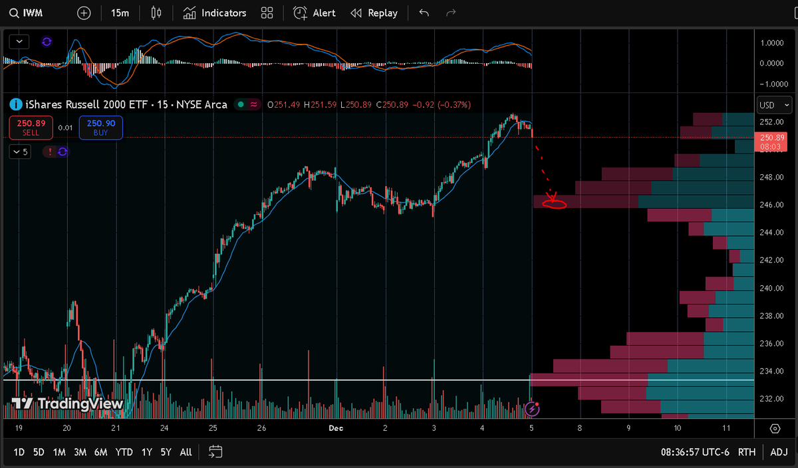
Task: Open the 15m interval selector
Action: [x=120, y=13]
